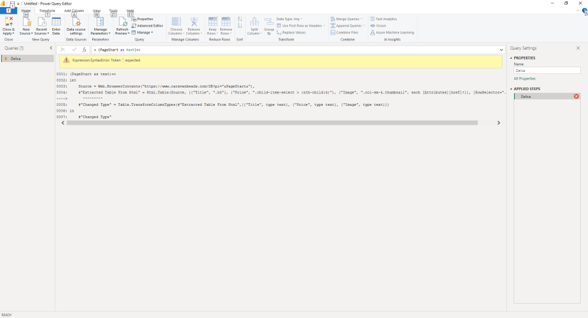The image size is (588, 318).
Task: Open the File tab
Action: 8,11
